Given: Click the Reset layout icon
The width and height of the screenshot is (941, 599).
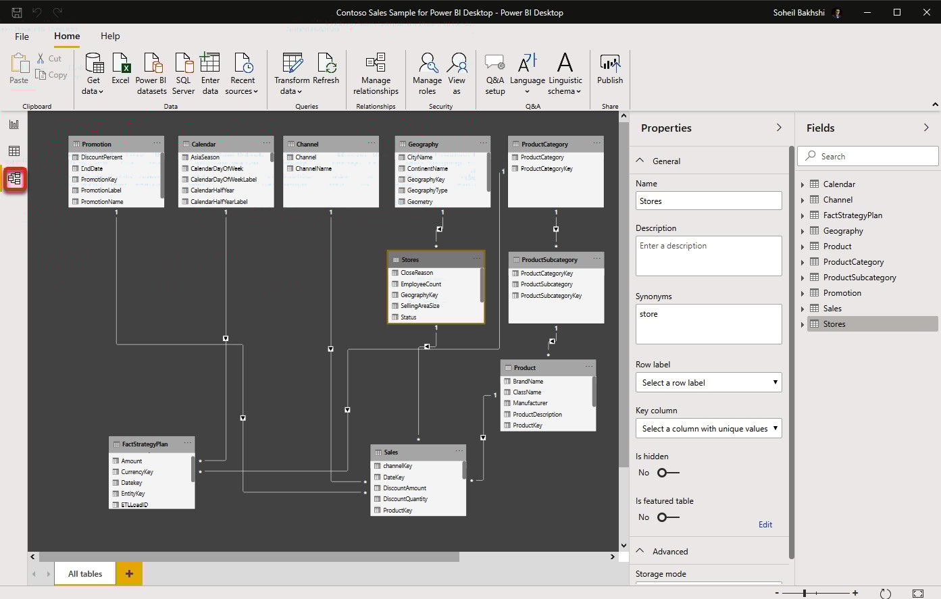Looking at the screenshot, I should pyautogui.click(x=886, y=594).
